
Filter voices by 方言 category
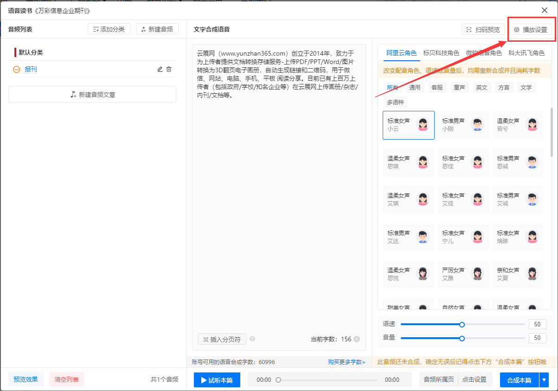pos(504,87)
